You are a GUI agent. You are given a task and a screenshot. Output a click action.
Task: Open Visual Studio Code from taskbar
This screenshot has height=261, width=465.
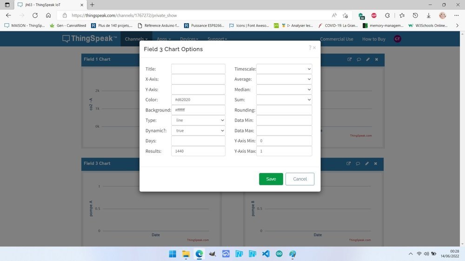tap(266, 254)
